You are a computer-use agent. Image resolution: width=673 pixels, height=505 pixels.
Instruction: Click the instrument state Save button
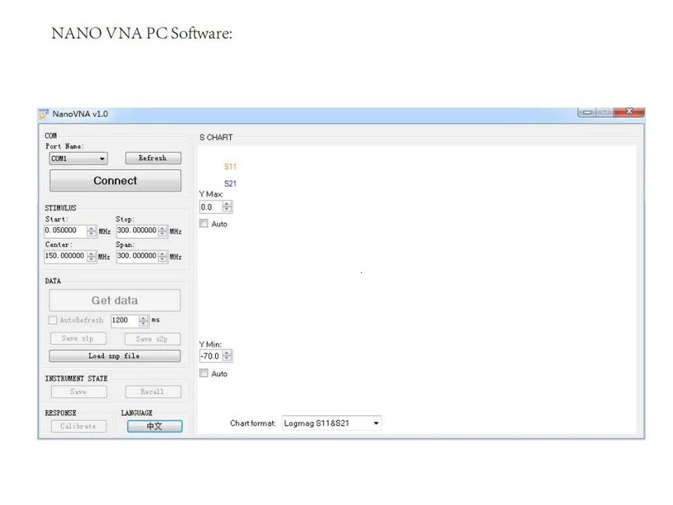79,391
